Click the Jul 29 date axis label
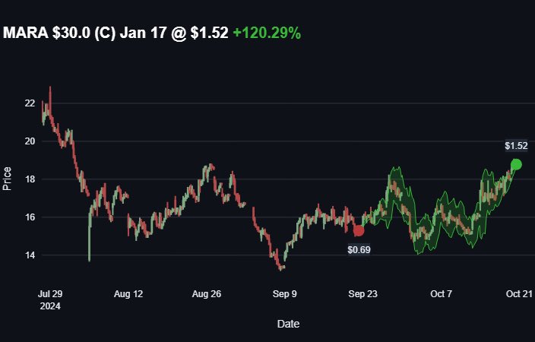The width and height of the screenshot is (535, 342). pyautogui.click(x=50, y=294)
